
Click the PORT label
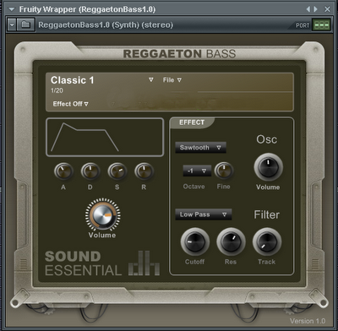[303, 25]
